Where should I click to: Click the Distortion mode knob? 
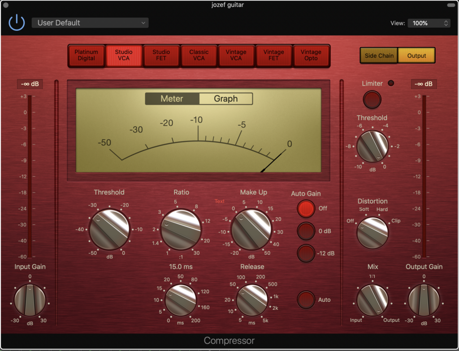pyautogui.click(x=372, y=233)
